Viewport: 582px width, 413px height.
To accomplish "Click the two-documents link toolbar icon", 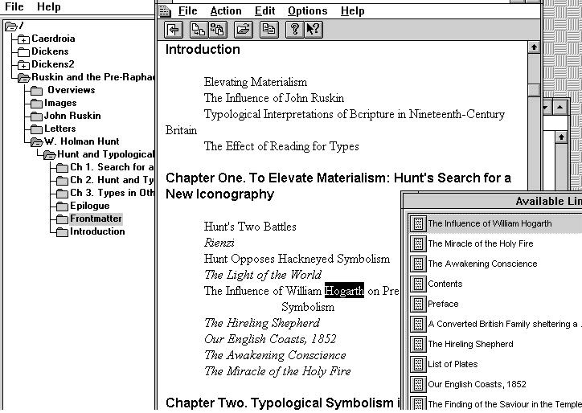I will click(x=199, y=29).
